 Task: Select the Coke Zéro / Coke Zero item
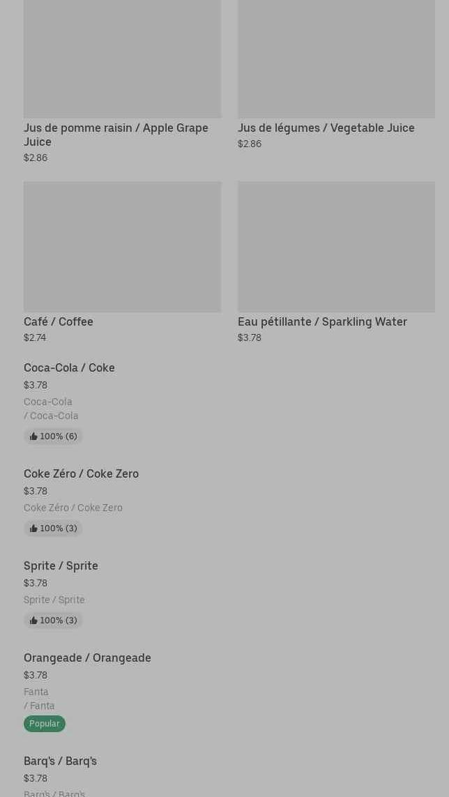81,473
